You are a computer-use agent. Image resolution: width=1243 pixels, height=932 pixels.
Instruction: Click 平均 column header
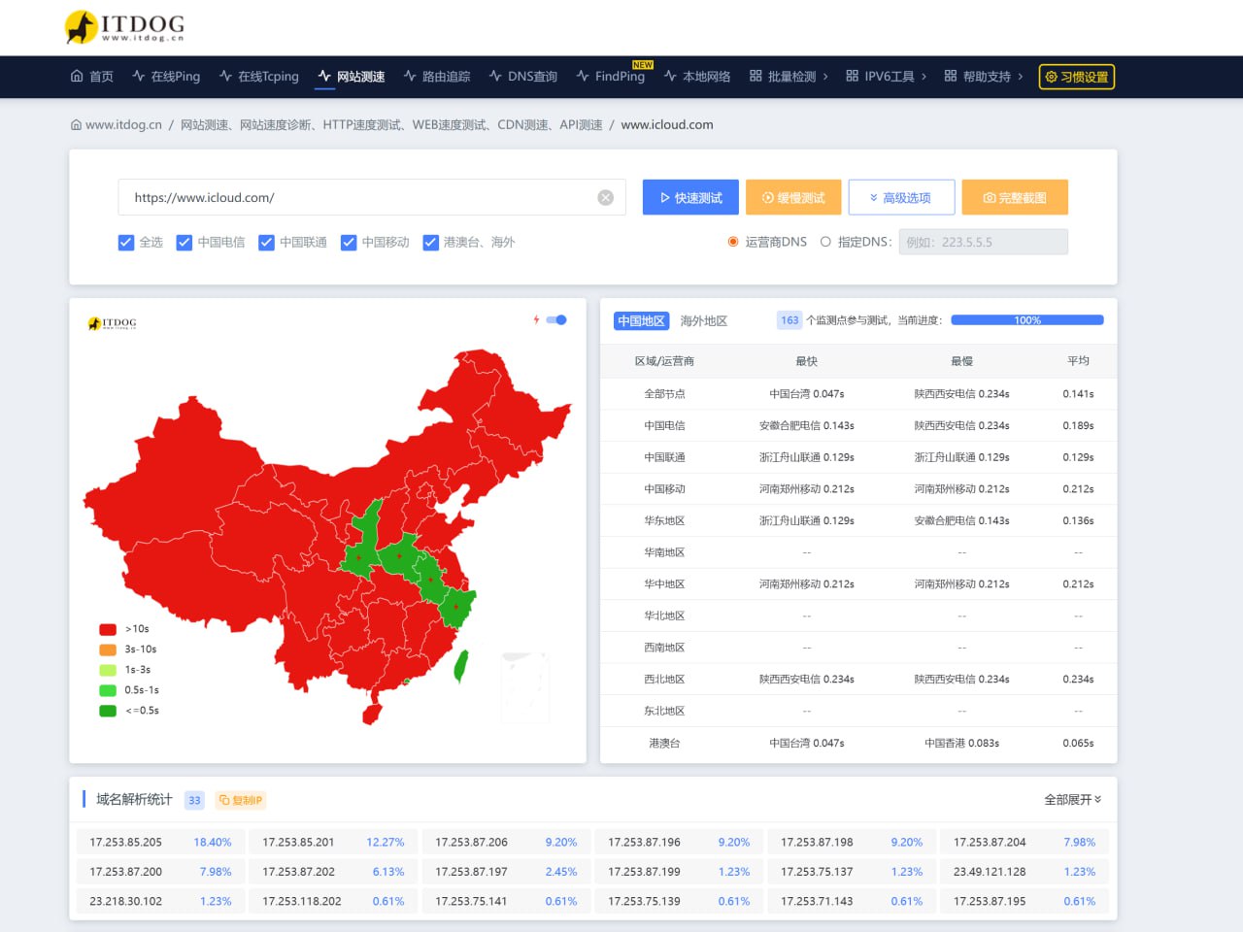point(1078,361)
